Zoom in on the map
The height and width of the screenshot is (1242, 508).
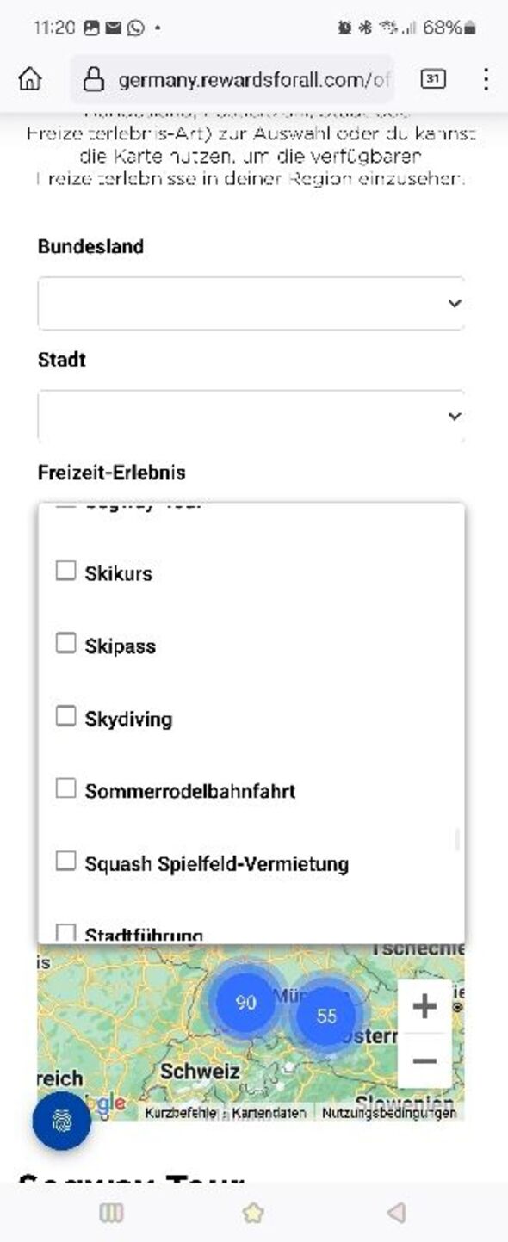tap(424, 1006)
